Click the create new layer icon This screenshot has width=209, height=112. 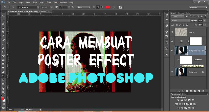coord(199,91)
